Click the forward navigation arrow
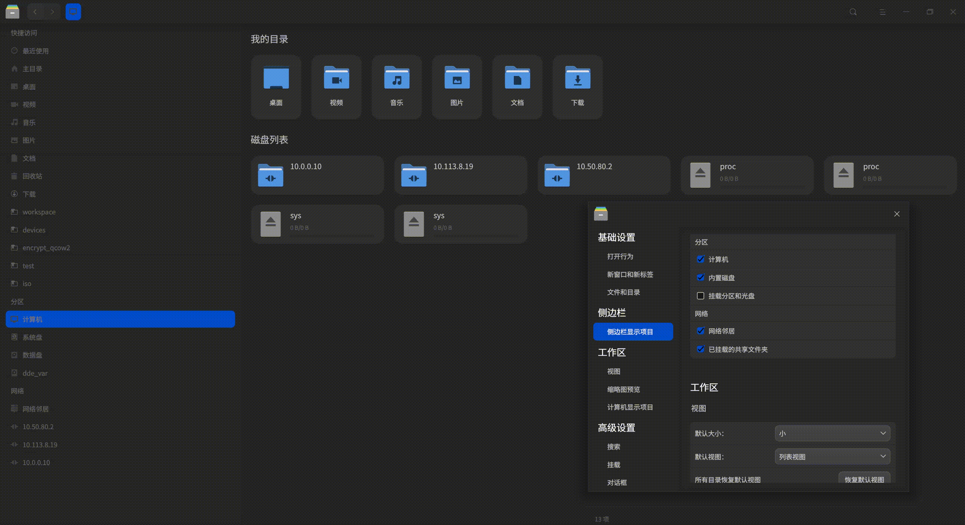This screenshot has width=965, height=525. coord(52,12)
